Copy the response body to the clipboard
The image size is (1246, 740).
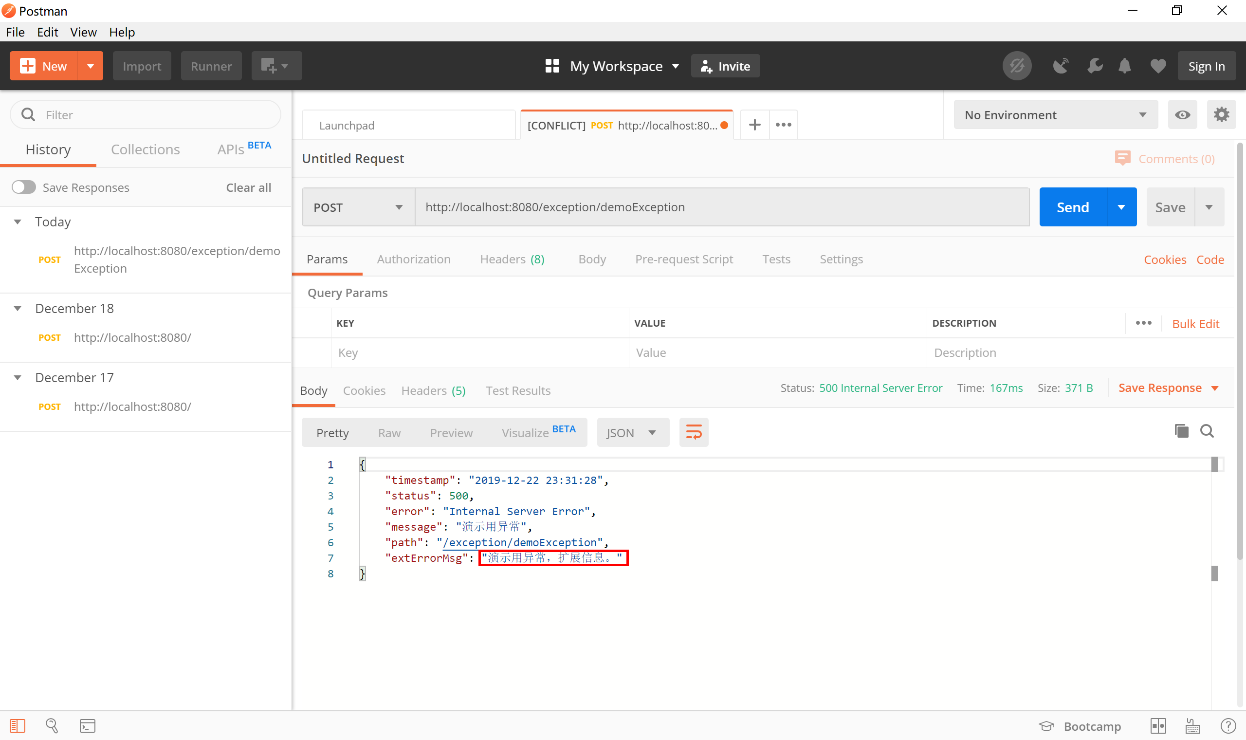pyautogui.click(x=1181, y=431)
